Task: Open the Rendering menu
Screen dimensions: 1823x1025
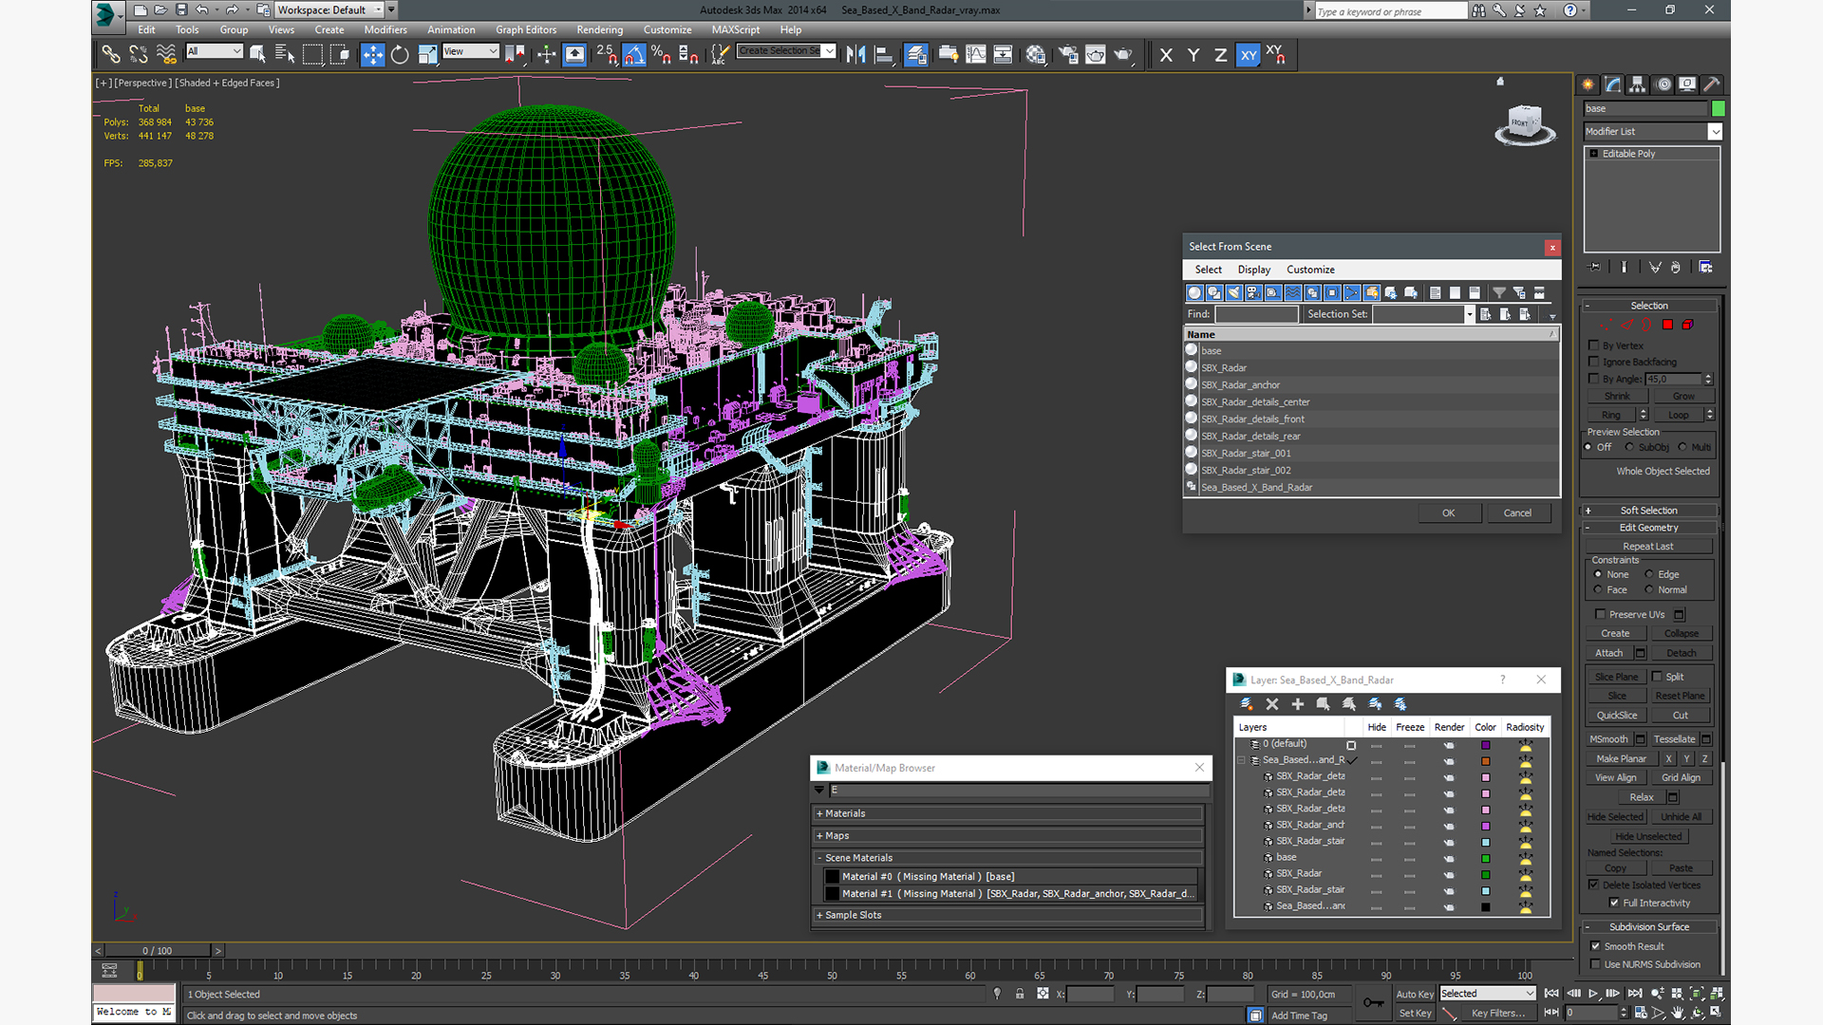Action: [x=599, y=29]
